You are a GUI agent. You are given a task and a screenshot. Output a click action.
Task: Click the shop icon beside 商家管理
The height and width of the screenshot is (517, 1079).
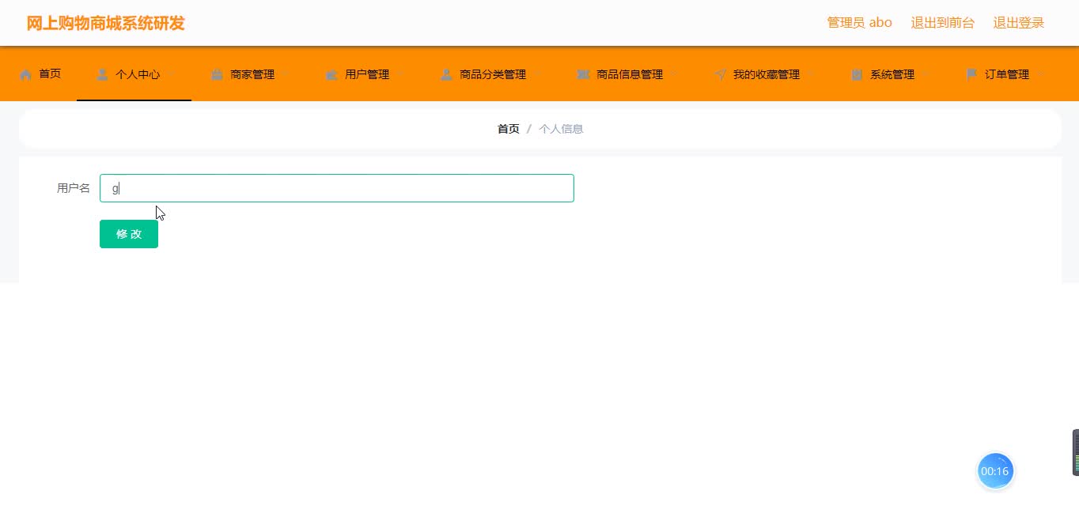tap(217, 74)
